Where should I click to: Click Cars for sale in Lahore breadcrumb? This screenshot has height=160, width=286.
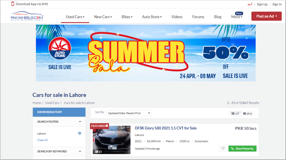[x=79, y=103]
